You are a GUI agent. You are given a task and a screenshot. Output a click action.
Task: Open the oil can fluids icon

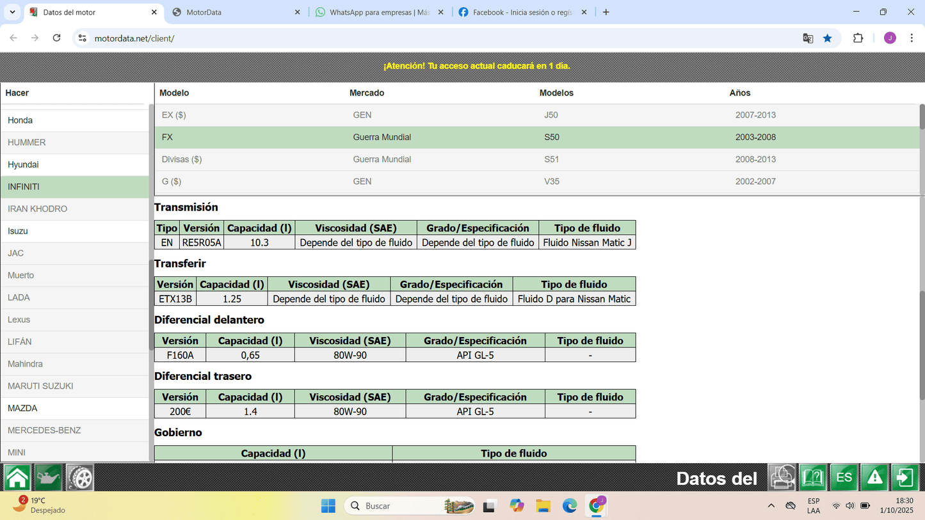point(49,478)
